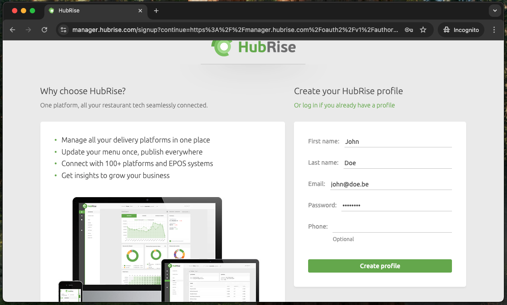The image size is (507, 305).
Task: Open site information icon in address bar
Action: point(63,30)
